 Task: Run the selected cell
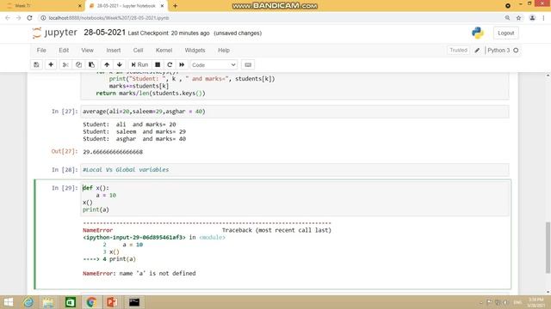[x=139, y=65]
